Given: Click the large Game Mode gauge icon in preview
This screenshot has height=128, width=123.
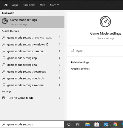Looking at the screenshot, I should pos(105,22).
